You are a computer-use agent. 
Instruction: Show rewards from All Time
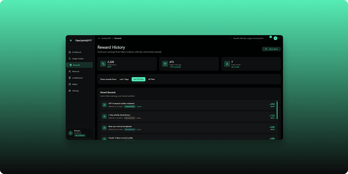point(151,79)
